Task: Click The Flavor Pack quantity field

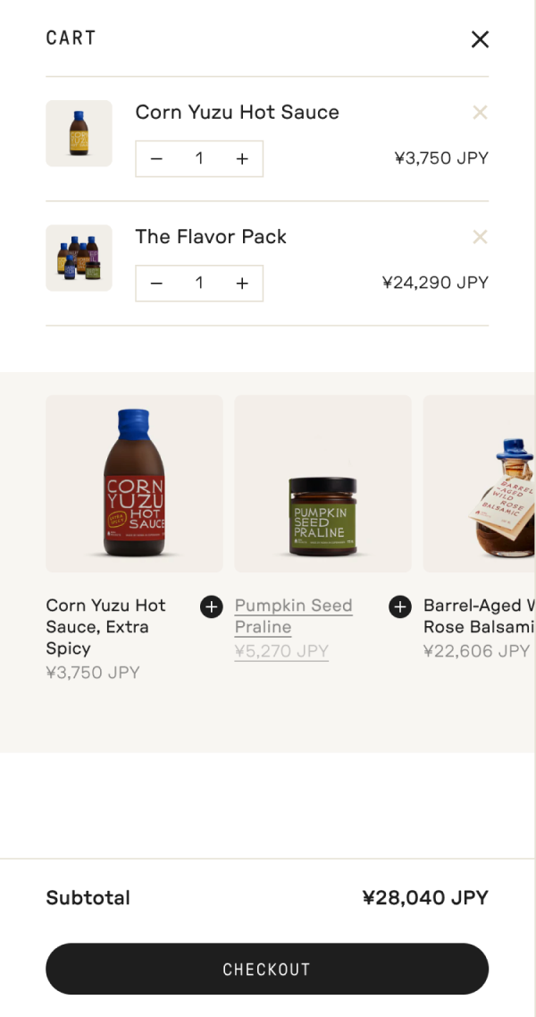Action: (199, 284)
